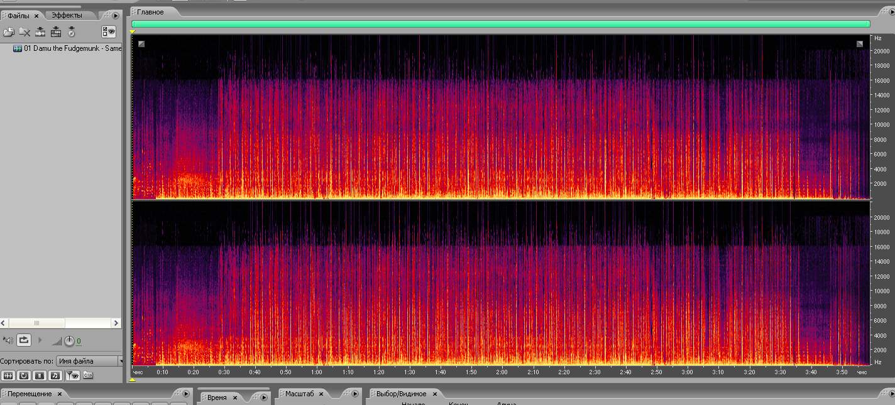Image resolution: width=895 pixels, height=405 pixels.
Task: Open the import file folder icon
Action: point(9,31)
